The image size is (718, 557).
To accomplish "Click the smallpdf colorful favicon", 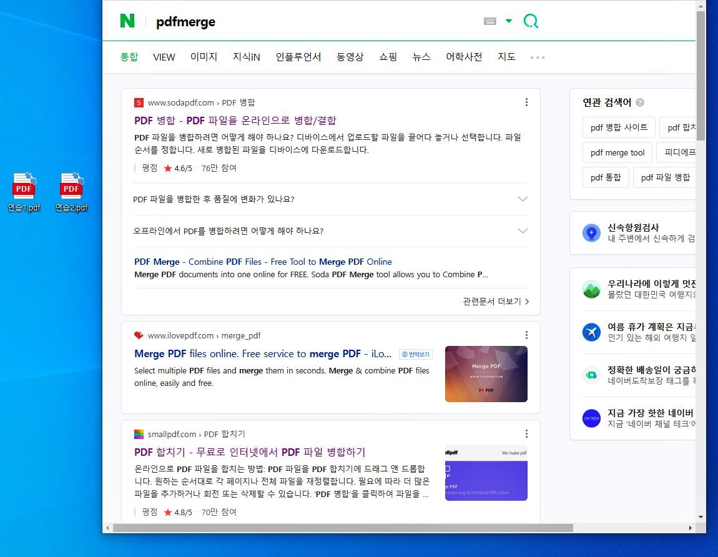I will (138, 434).
